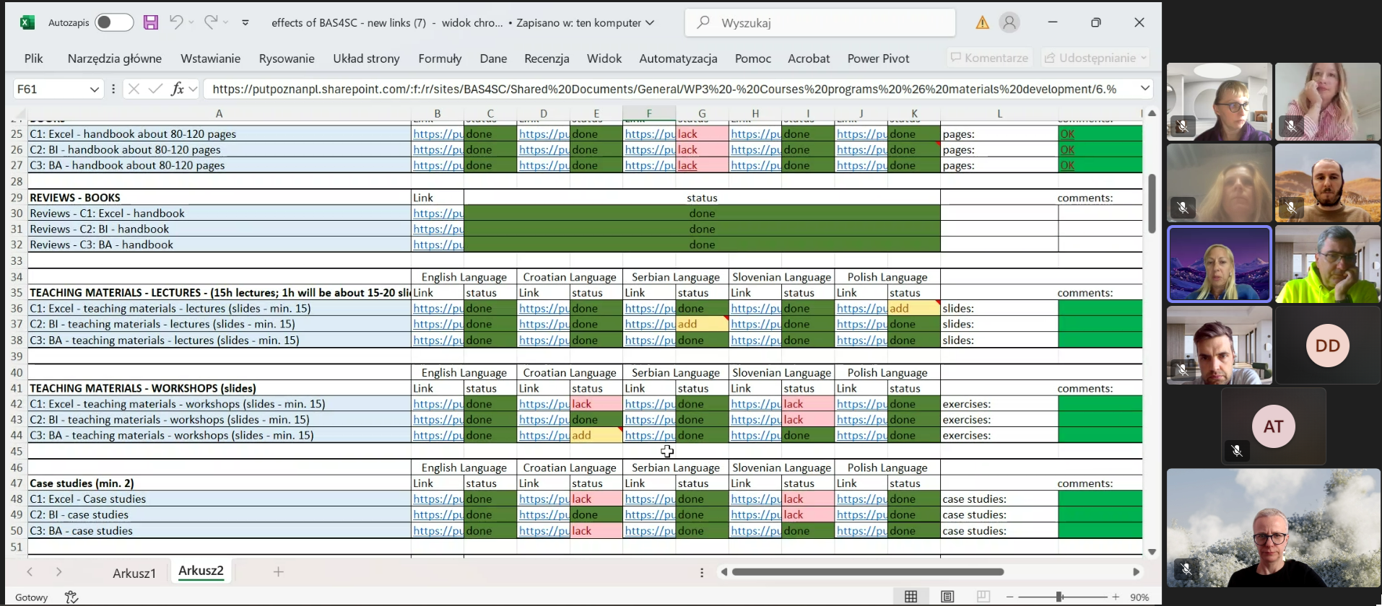Confirm formula entry with the checkmark icon

point(155,89)
